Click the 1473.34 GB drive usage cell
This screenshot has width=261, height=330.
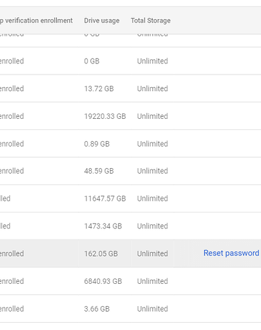coord(103,226)
